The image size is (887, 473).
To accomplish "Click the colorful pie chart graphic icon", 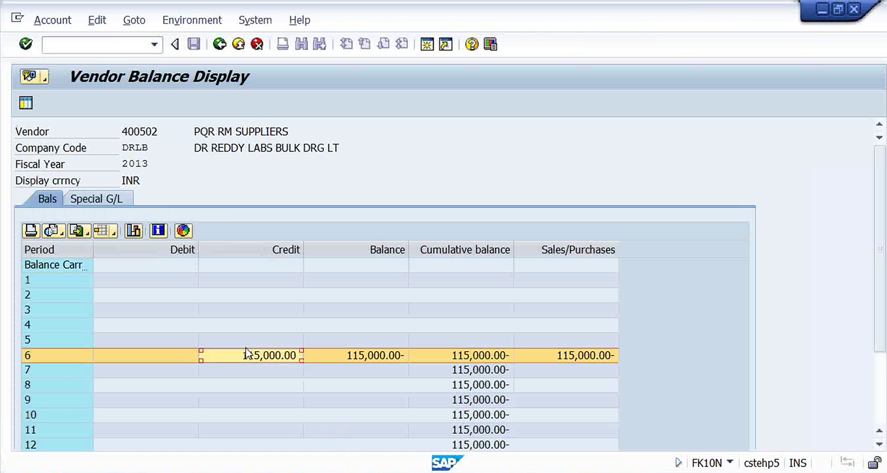I will pyautogui.click(x=183, y=230).
